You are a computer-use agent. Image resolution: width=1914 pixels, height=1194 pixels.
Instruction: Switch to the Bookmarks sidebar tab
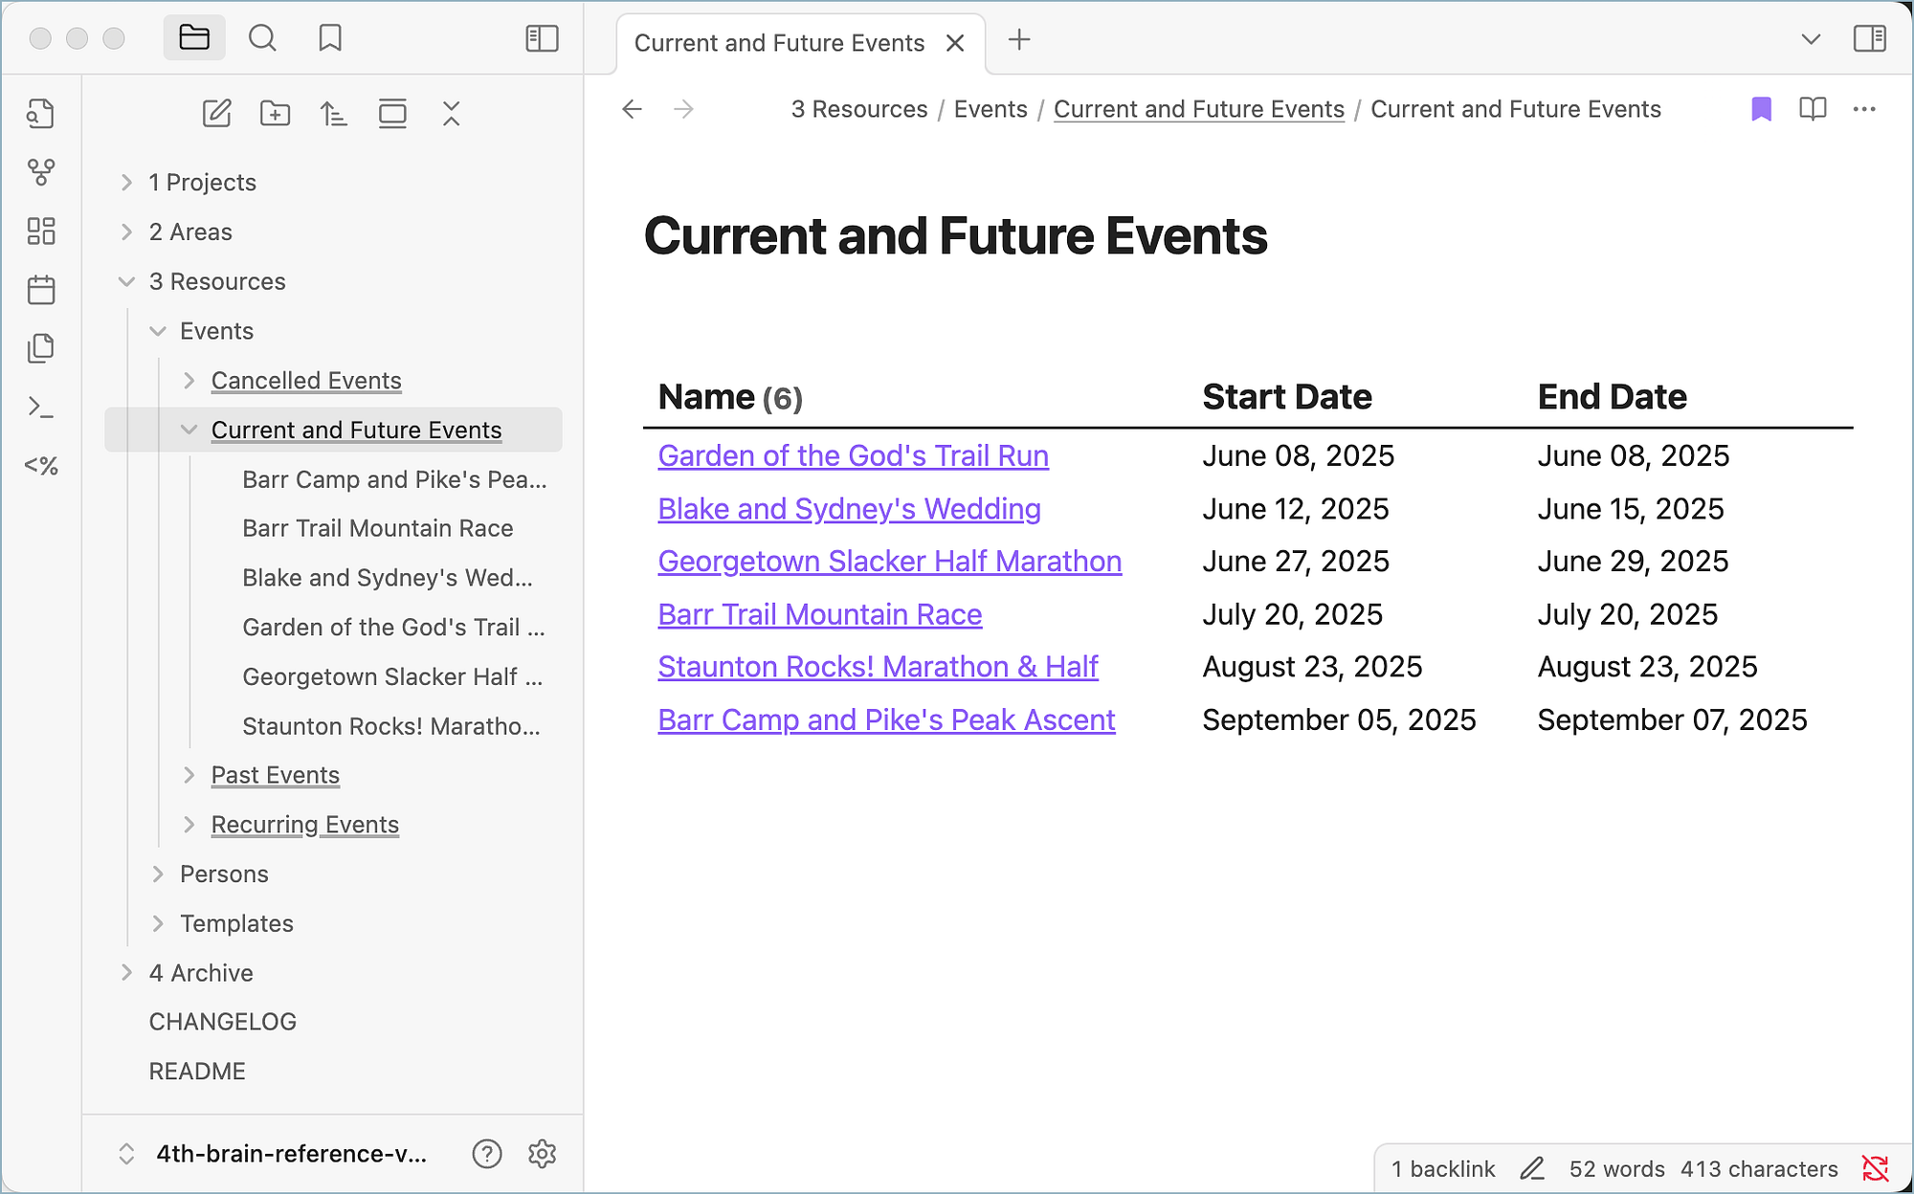click(330, 38)
